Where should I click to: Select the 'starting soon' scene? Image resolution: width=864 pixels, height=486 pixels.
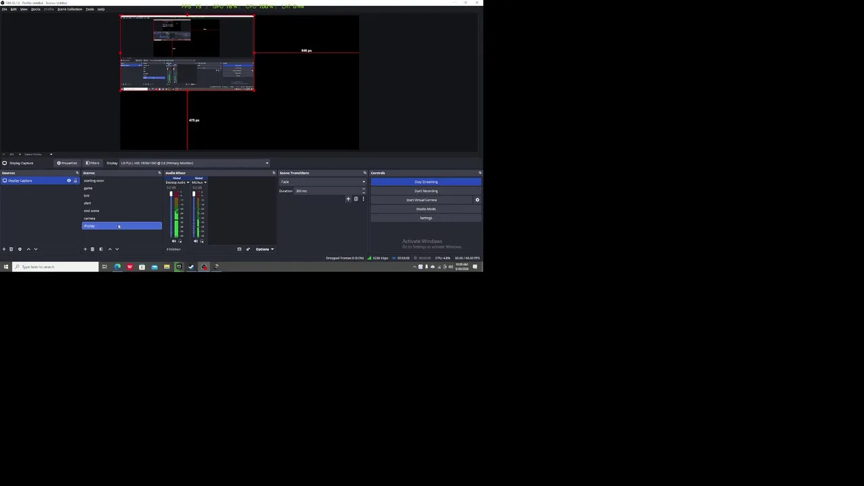tap(122, 180)
